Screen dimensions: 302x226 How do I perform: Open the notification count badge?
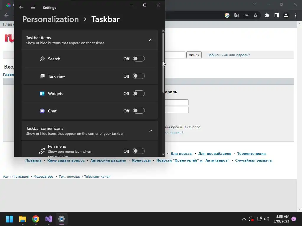point(294,219)
